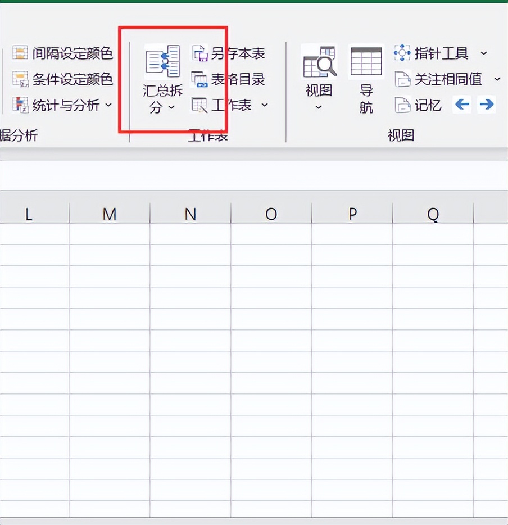508x525 pixels.
Task: Select column M header
Action: [x=110, y=214]
